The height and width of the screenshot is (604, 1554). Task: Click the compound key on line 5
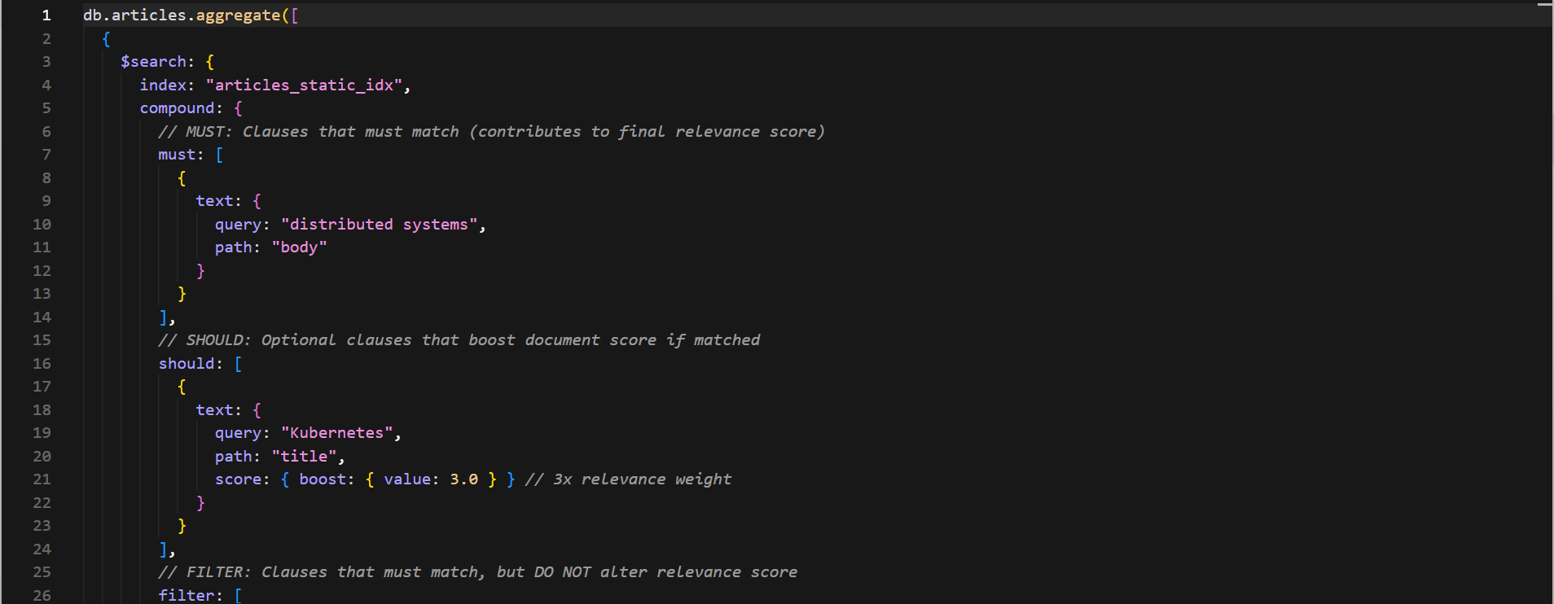click(x=177, y=108)
